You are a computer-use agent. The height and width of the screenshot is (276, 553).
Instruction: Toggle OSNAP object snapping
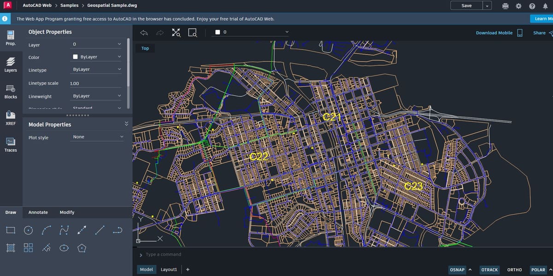pos(457,270)
